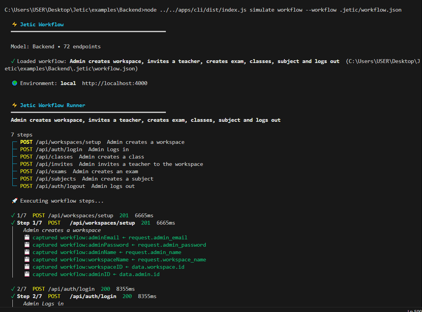
Task: Click 6665ms duration on the Step 1/7 line
Action: (166, 223)
